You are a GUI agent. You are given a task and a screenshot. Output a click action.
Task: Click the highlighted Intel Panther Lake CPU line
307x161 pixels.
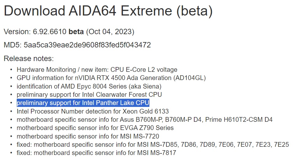point(83,103)
